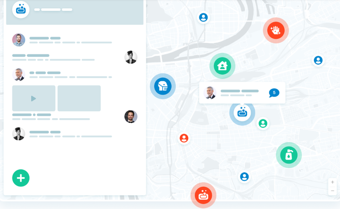340x209 pixels.
Task: Select the orange person pin on the map
Action: (x=184, y=138)
